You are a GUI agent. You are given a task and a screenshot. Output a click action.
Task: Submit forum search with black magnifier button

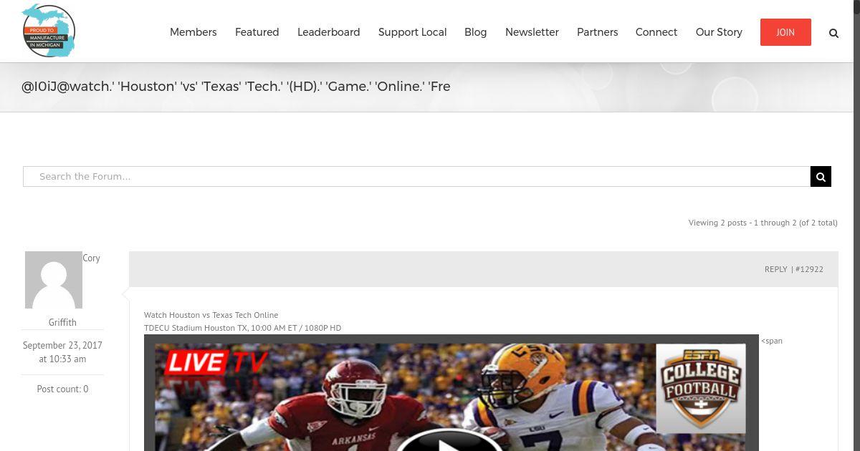point(821,177)
